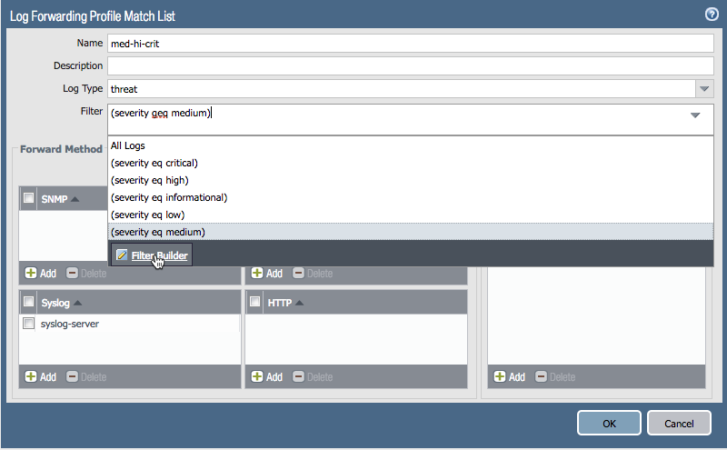
Task: Click the plus Add icon under Syslog
Action: pyautogui.click(x=30, y=376)
